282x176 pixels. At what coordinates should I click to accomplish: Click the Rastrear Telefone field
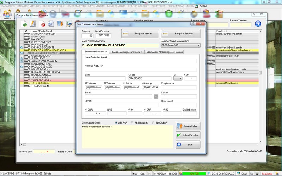point(241,25)
